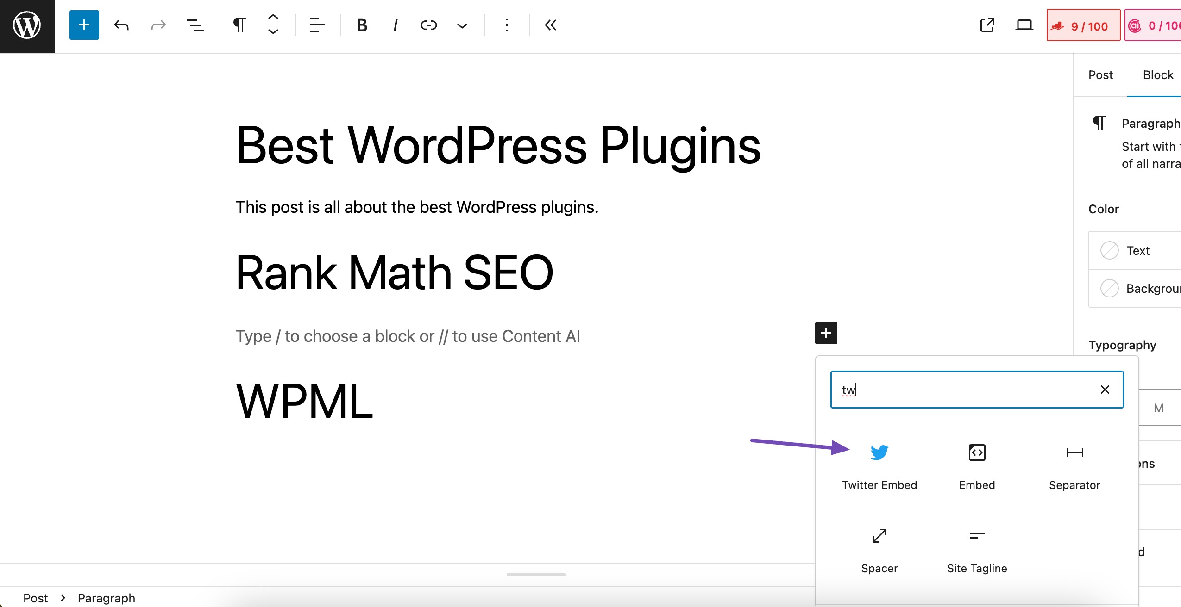Image resolution: width=1181 pixels, height=607 pixels.
Task: Click the device preview laptop icon
Action: click(x=1024, y=25)
